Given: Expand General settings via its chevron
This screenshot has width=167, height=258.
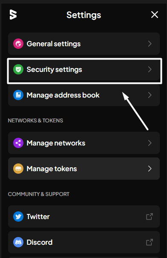Looking at the screenshot, I should 150,44.
